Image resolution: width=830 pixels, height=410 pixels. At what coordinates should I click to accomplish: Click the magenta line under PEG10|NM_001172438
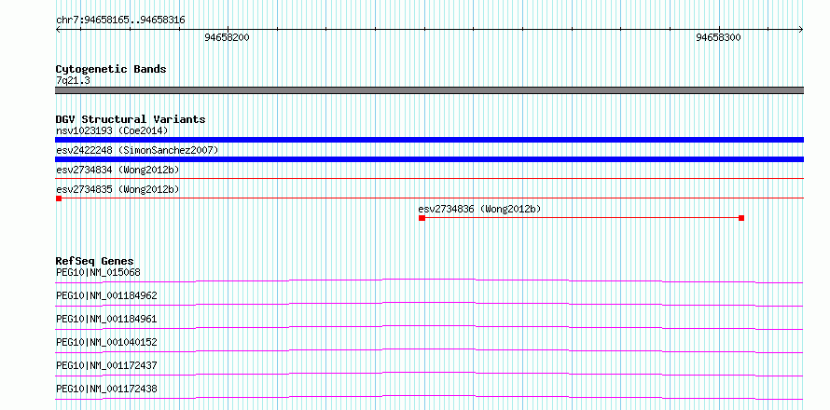coord(429,397)
